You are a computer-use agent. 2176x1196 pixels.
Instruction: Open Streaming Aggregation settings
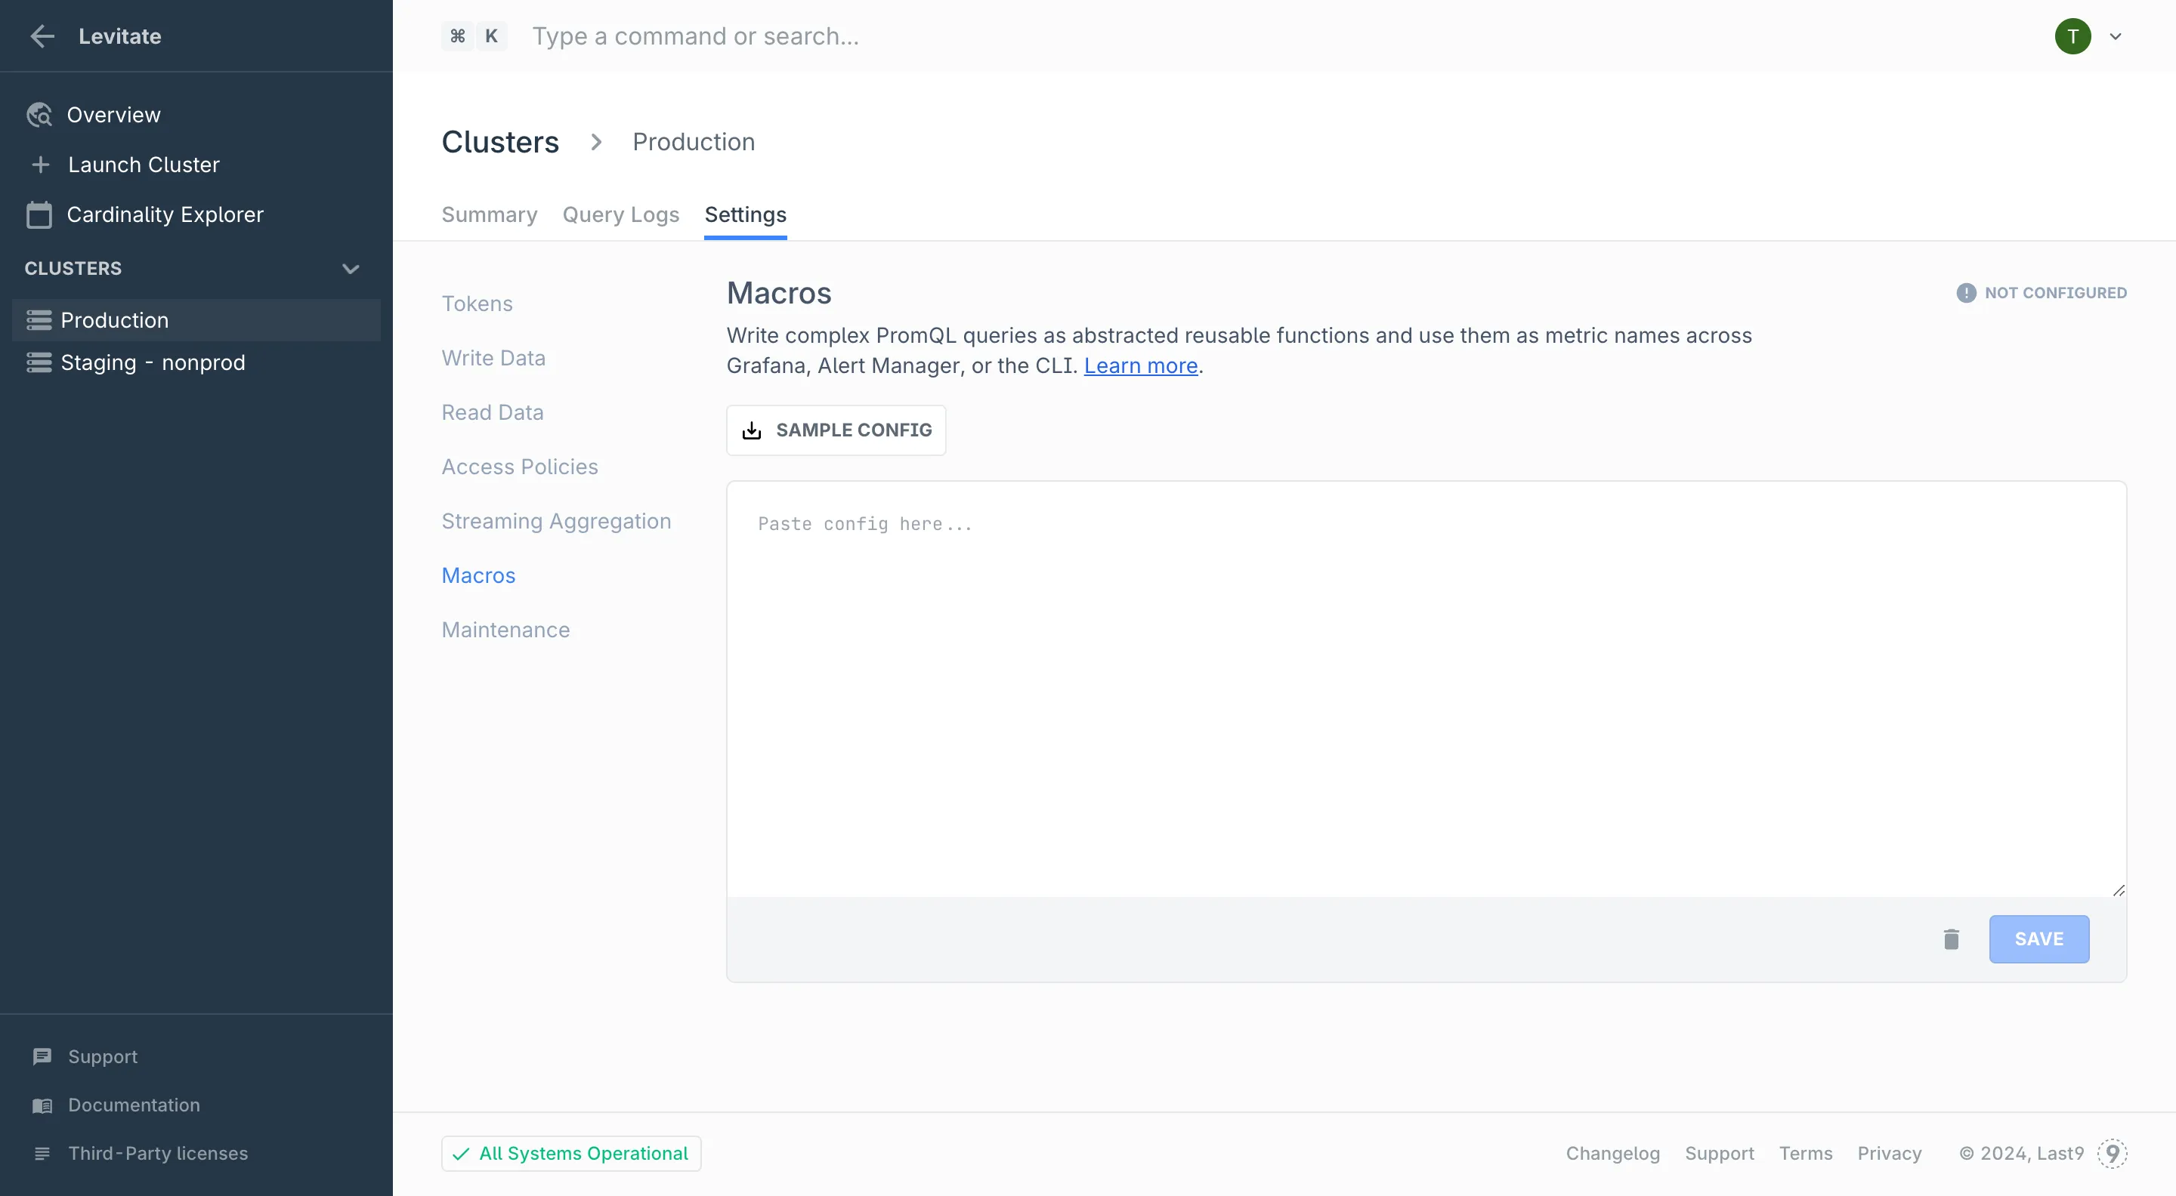click(x=556, y=521)
